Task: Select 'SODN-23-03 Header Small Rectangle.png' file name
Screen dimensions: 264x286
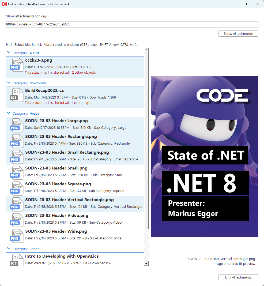Action: 67,152
